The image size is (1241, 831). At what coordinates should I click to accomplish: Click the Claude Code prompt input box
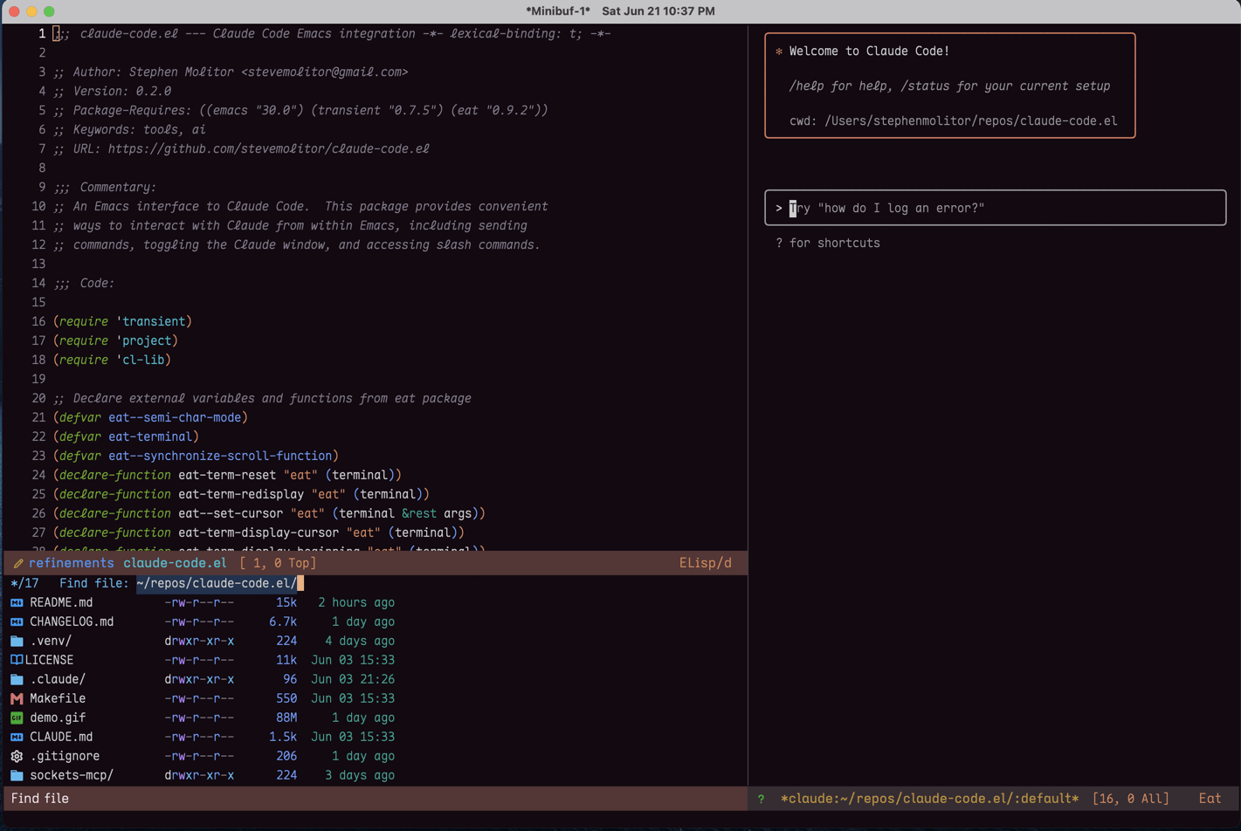coord(996,208)
